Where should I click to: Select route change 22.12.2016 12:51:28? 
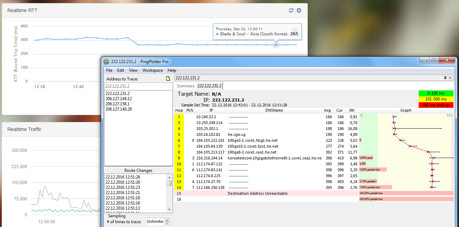123,177
